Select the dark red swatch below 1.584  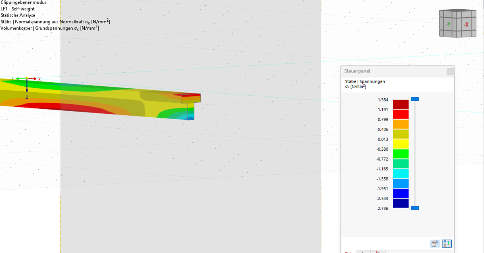tap(401, 104)
